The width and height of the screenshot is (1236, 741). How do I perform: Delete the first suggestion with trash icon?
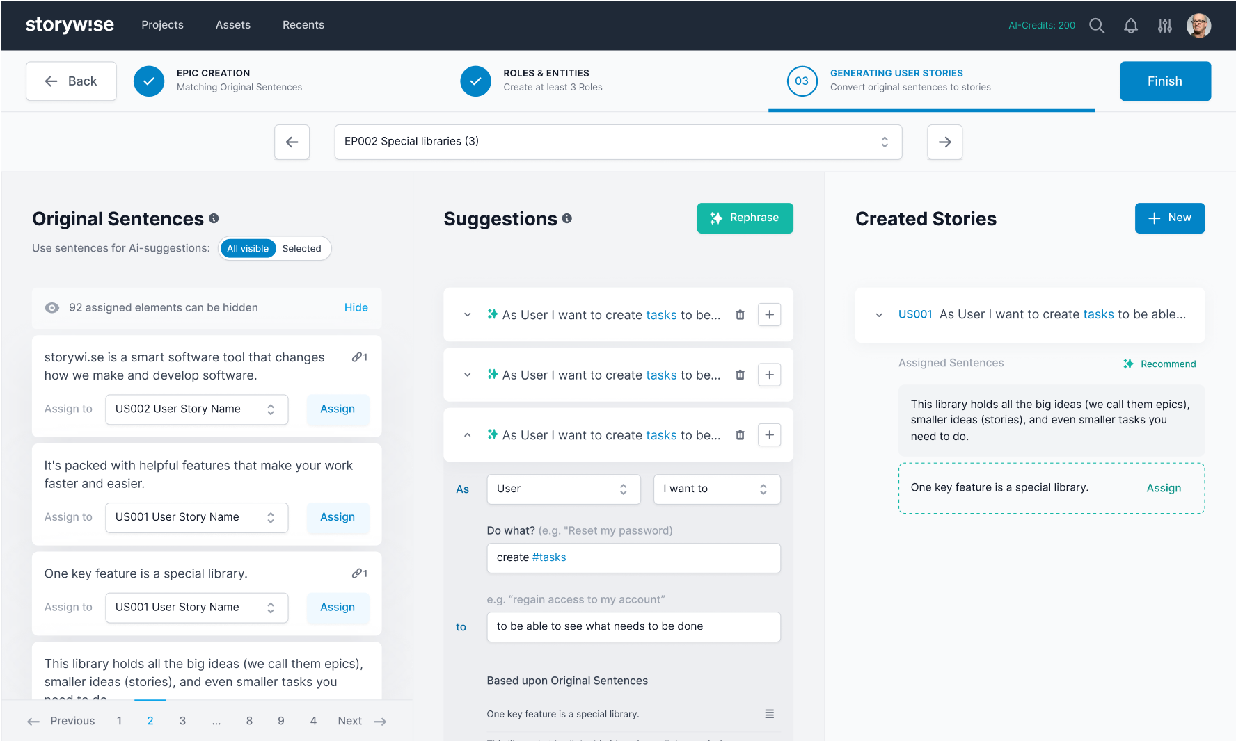click(740, 315)
